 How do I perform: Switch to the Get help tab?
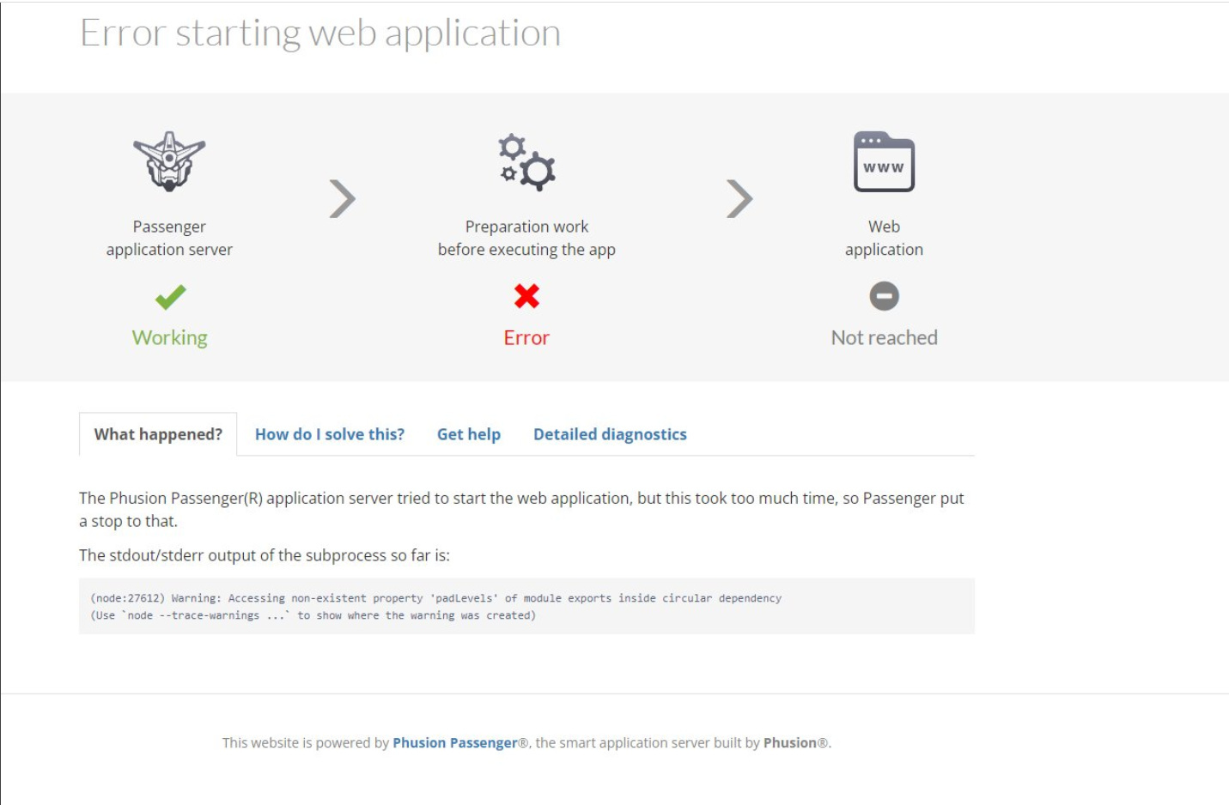pyautogui.click(x=469, y=434)
